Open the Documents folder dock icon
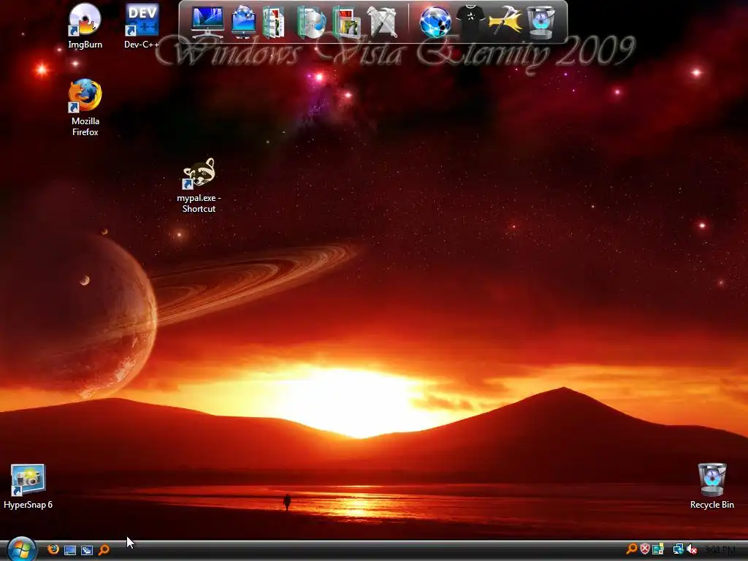The height and width of the screenshot is (561, 748). click(274, 22)
